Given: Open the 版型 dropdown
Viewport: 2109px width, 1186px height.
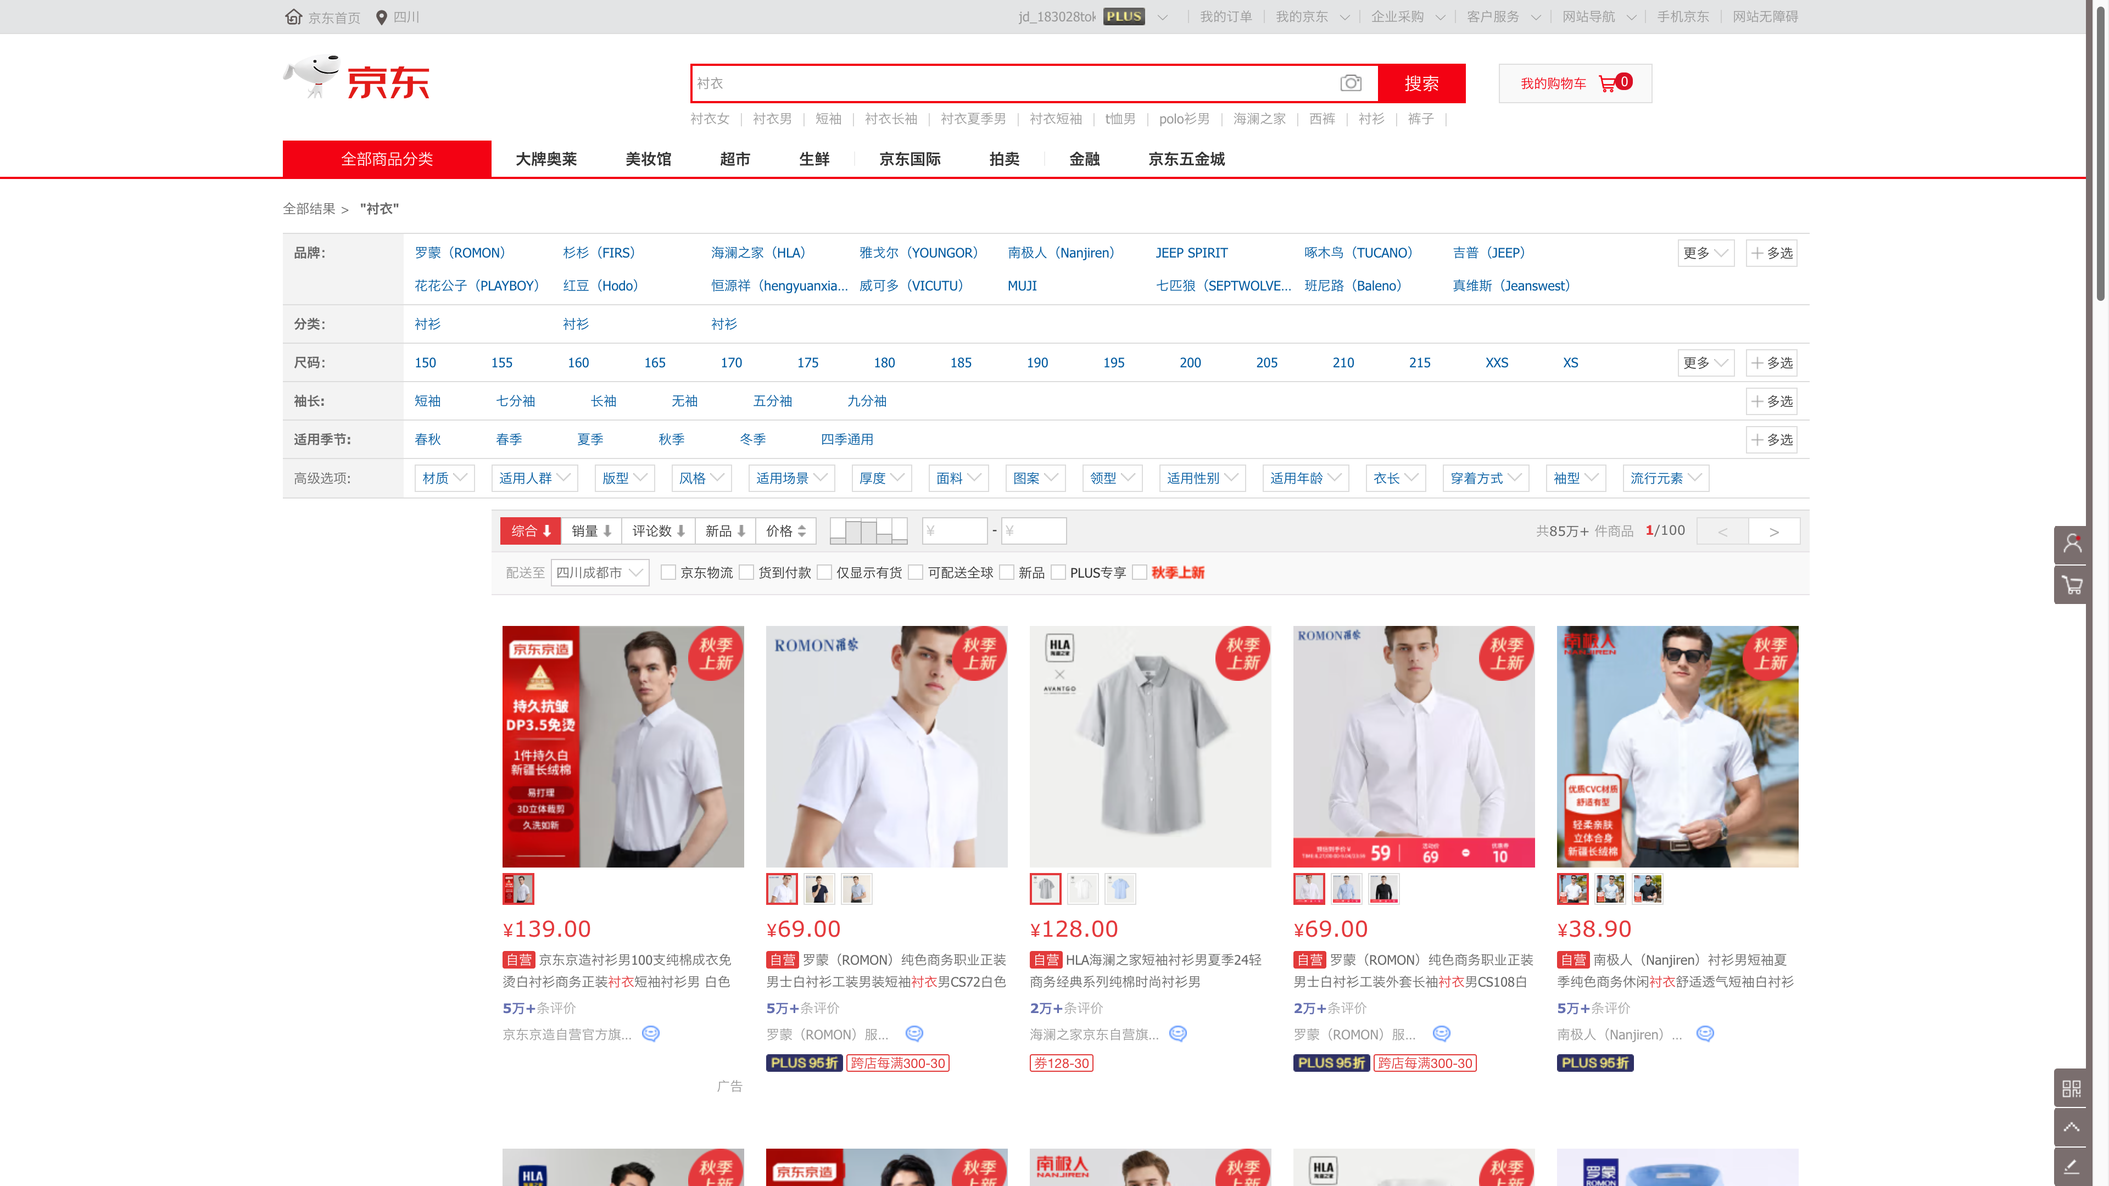Looking at the screenshot, I should tap(624, 478).
